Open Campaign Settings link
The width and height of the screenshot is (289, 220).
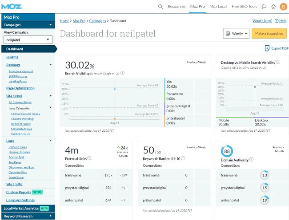(x=20, y=200)
